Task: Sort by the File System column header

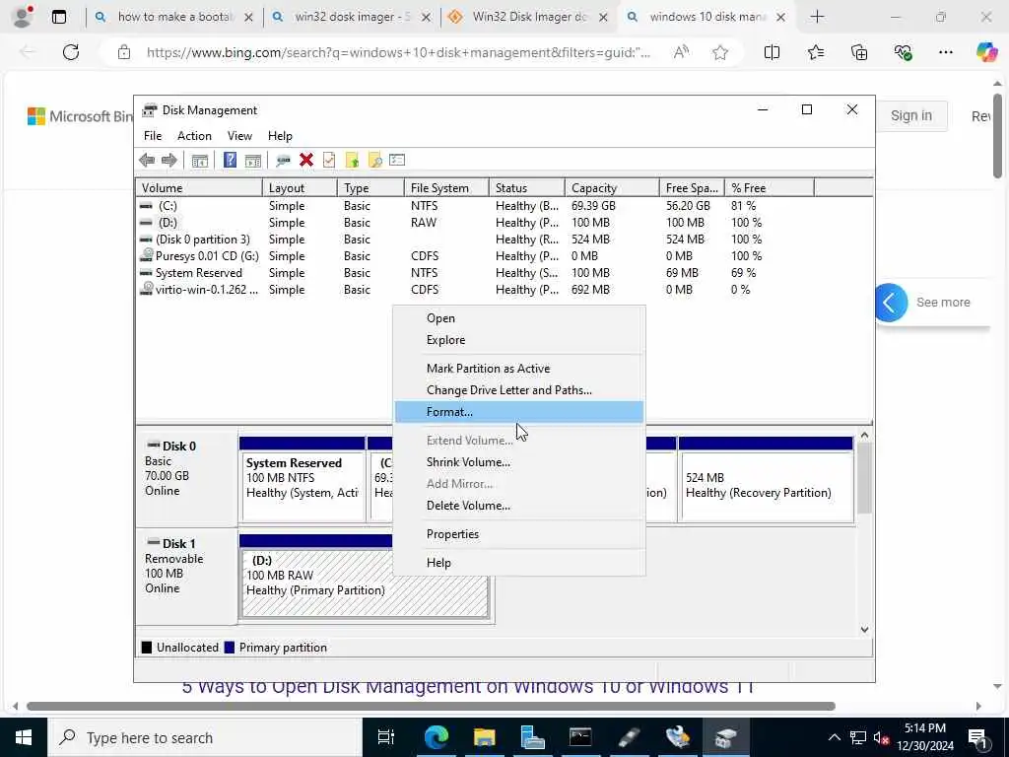Action: (x=446, y=188)
